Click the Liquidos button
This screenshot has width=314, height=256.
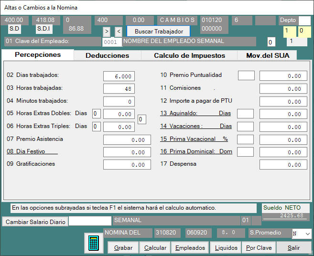(226, 248)
